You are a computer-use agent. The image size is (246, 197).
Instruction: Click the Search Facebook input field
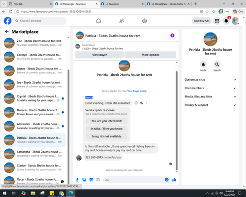(x=40, y=21)
